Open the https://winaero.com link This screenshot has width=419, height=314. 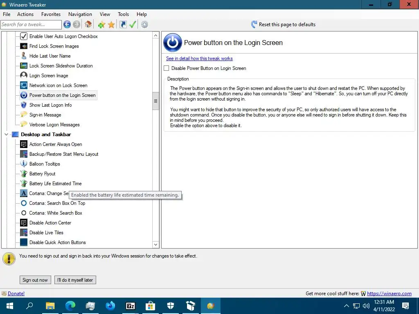coord(389,294)
